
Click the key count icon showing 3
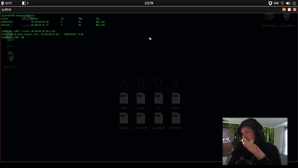[24, 3]
